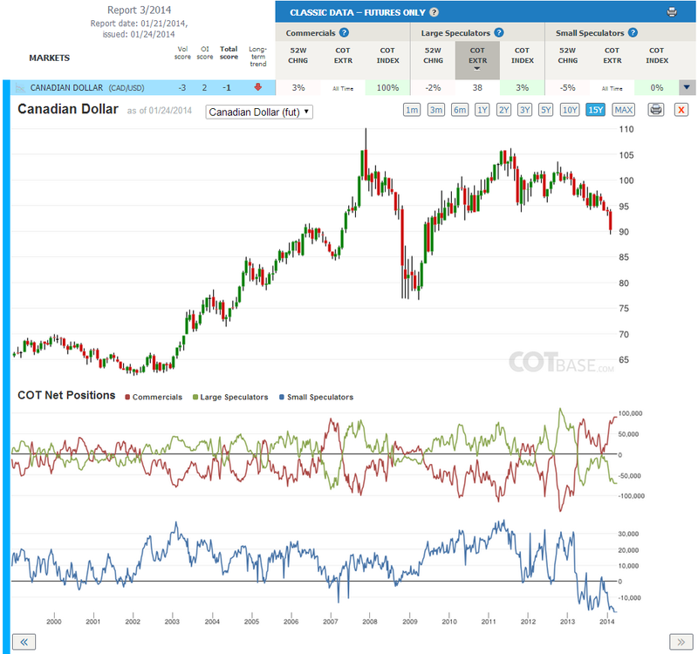Screen dimensions: 698x654
Task: Click the Large Speculators help icon
Action: 499,32
